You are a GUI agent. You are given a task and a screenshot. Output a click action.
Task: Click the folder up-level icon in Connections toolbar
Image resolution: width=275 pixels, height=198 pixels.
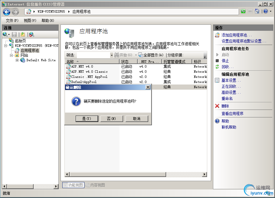click(x=23, y=34)
